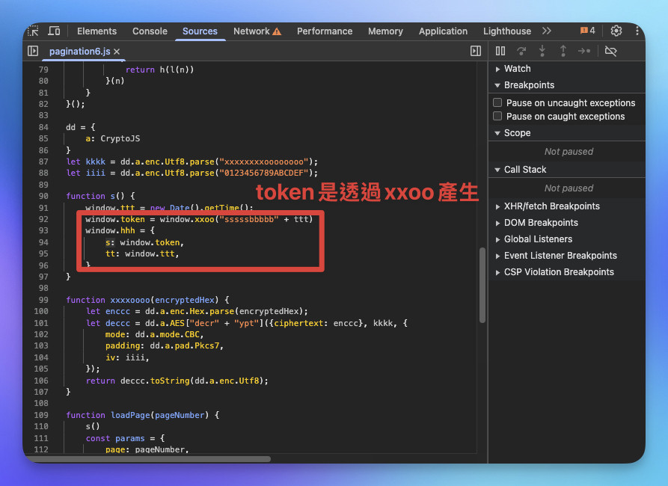Click the Network warning triangle icon
Screen dimensions: 668x486
[277, 31]
